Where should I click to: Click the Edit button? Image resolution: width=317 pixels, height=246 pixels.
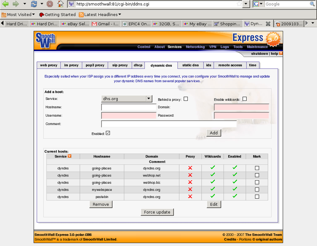click(214, 204)
